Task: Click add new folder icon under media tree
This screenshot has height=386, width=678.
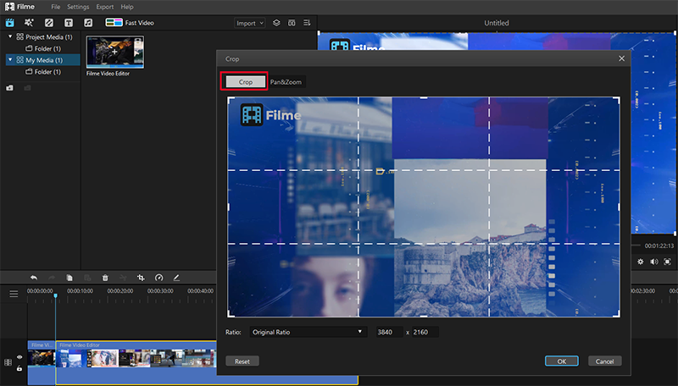Action: click(x=9, y=88)
